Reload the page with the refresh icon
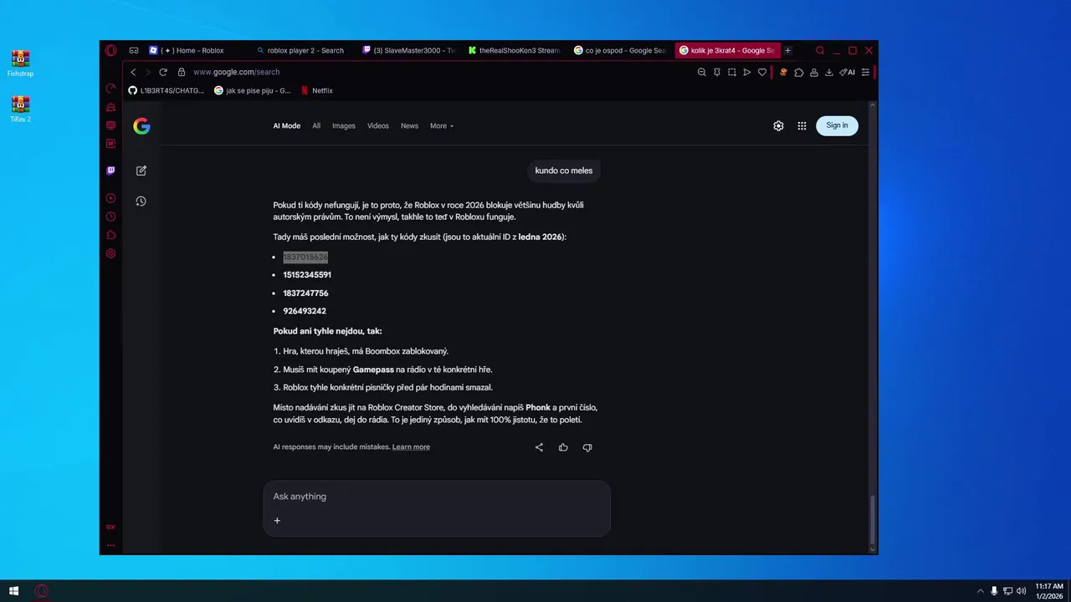Screen dimensions: 1071x602 pos(163,72)
